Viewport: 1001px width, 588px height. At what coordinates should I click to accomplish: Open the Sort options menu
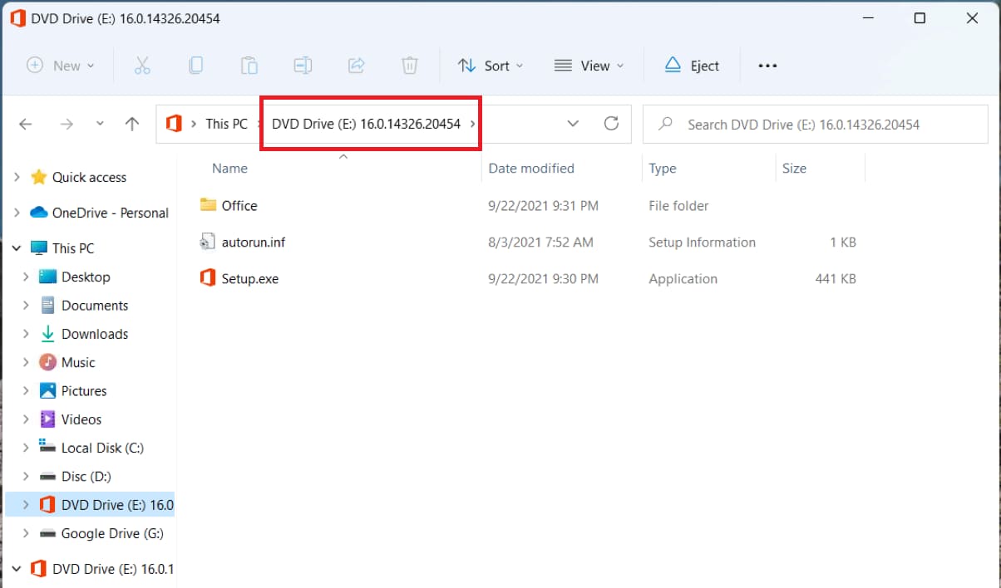point(491,66)
